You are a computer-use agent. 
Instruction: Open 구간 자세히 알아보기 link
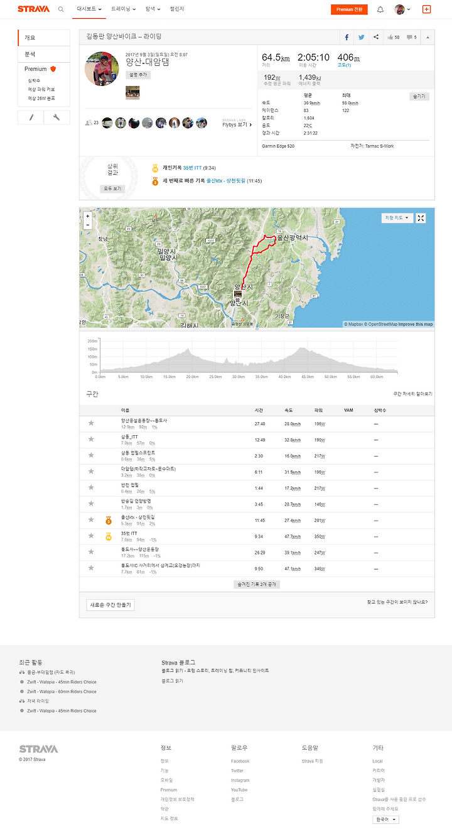(x=412, y=394)
